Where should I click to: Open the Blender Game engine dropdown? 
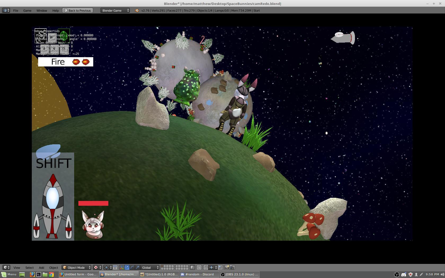[x=115, y=10]
